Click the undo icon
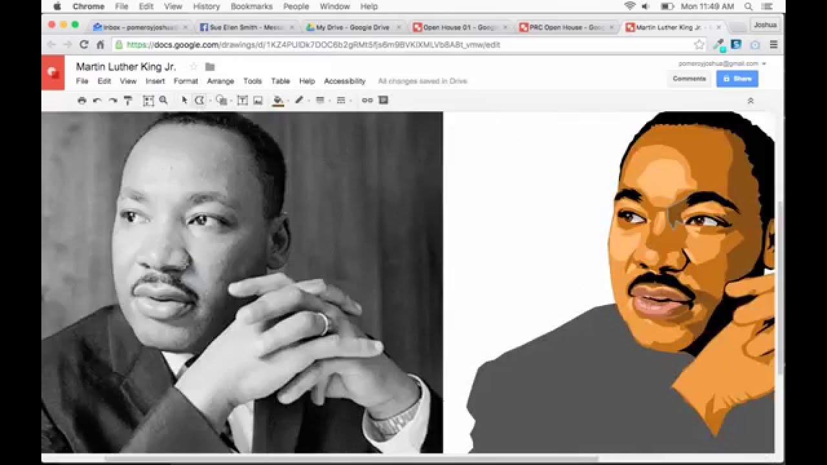The image size is (827, 465). 97,100
